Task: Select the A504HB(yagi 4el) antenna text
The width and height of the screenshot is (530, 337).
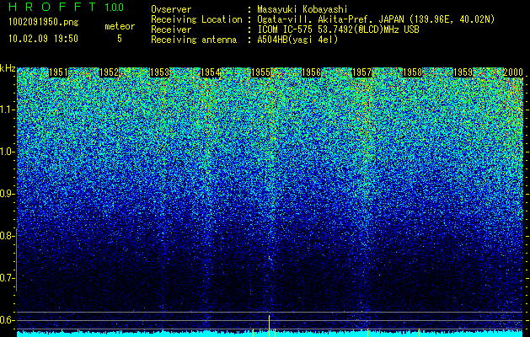Action: tap(297, 40)
